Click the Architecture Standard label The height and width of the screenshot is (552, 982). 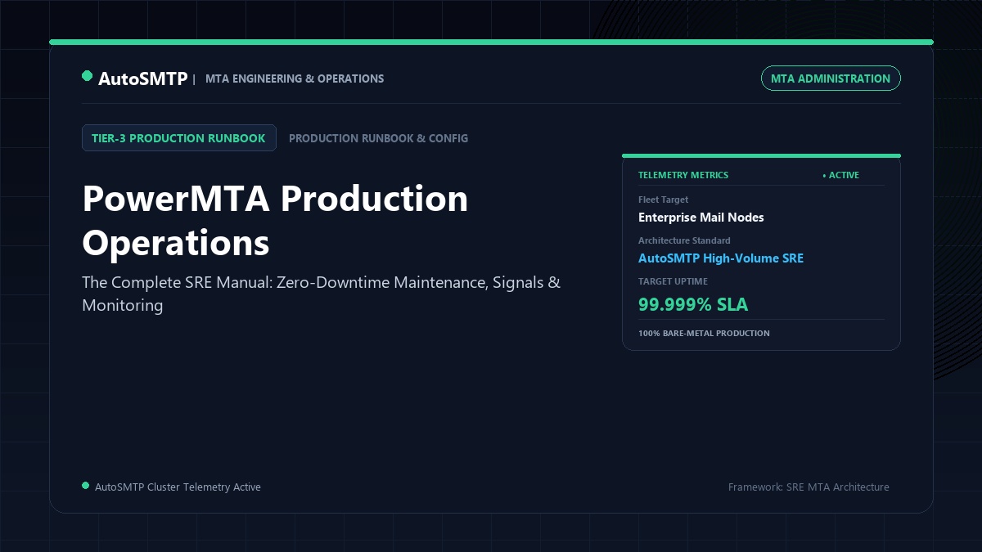684,240
